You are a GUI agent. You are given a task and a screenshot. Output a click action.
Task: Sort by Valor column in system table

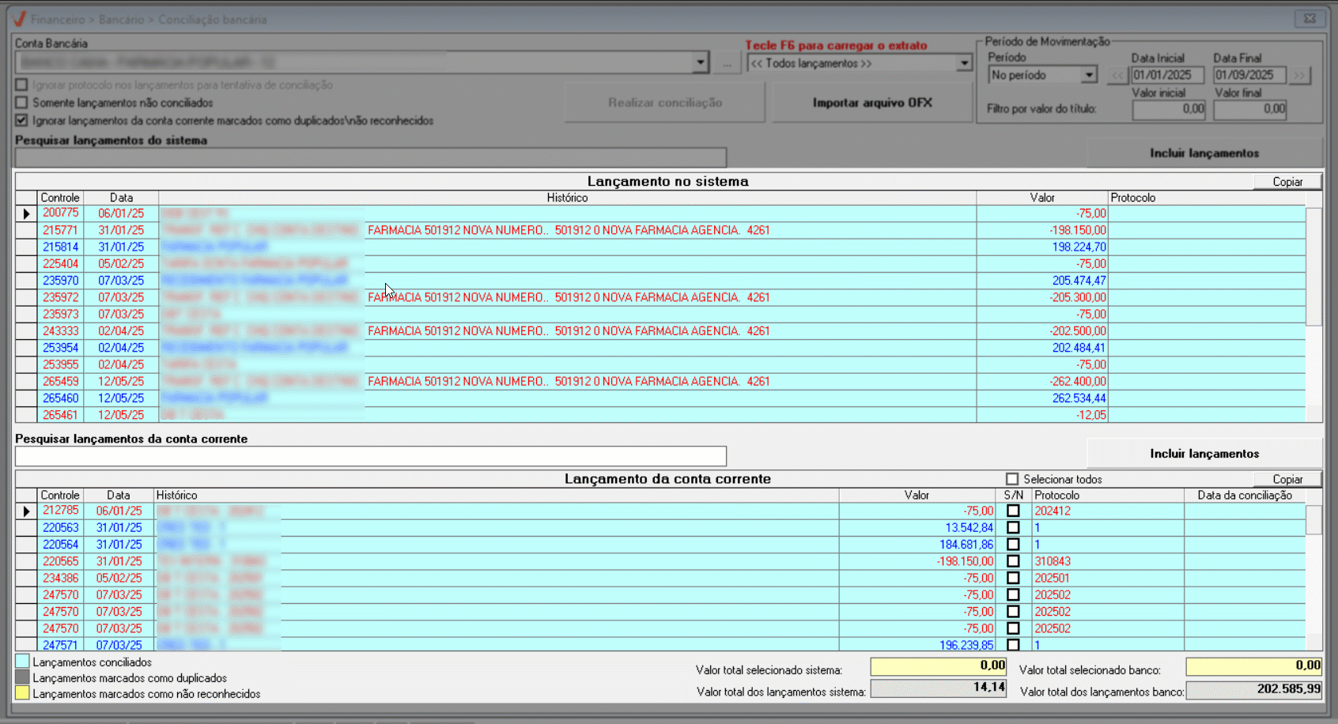click(1041, 198)
